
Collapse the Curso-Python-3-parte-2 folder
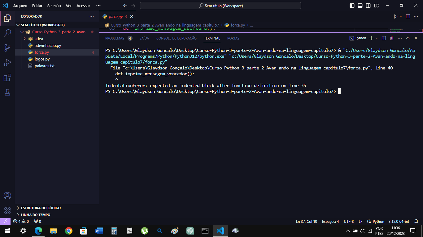coord(57,32)
